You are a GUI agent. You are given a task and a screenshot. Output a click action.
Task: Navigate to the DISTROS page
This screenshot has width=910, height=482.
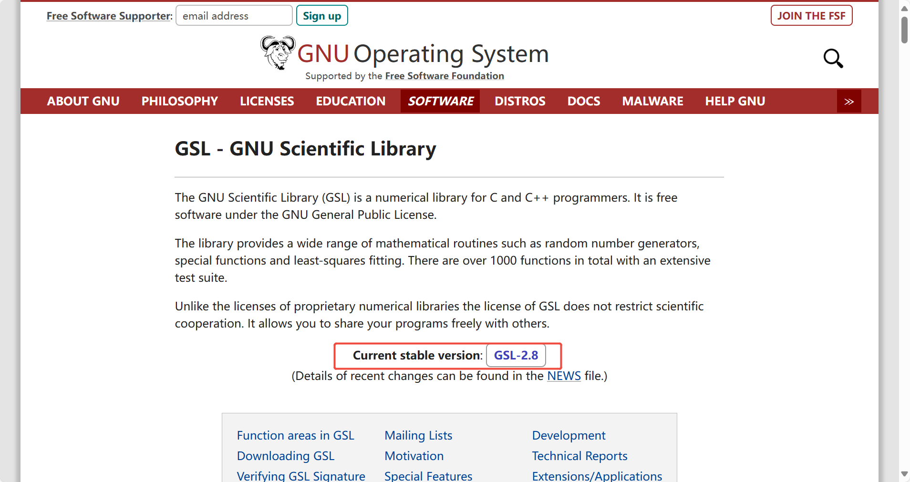(x=519, y=101)
